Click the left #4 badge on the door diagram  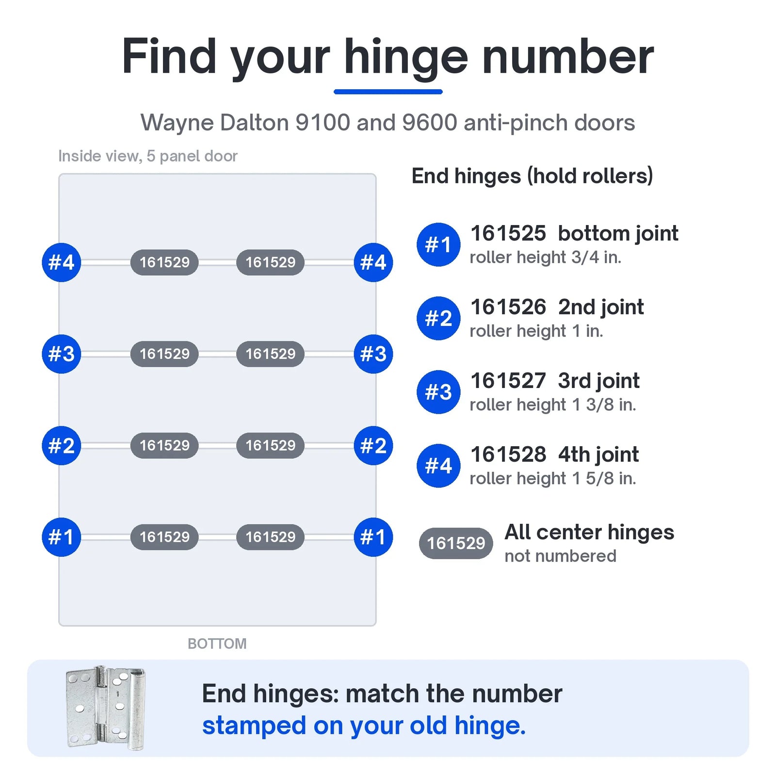point(62,262)
